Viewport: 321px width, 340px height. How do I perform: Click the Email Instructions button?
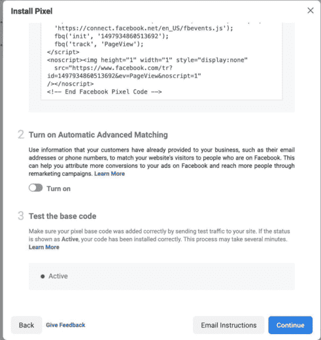(x=229, y=325)
